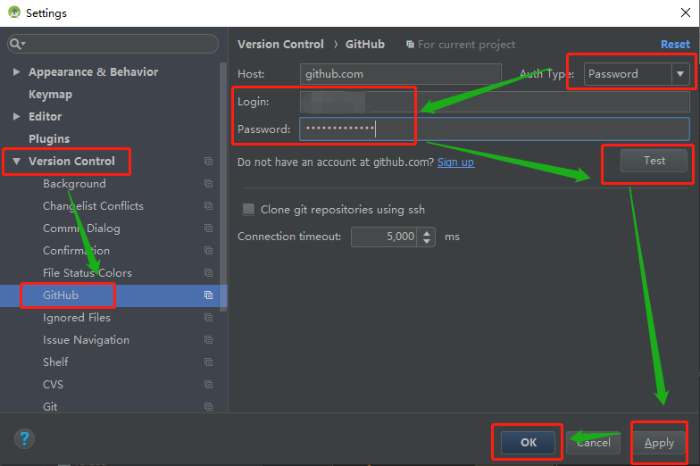Image resolution: width=700 pixels, height=466 pixels.
Task: Open File Status Colors page
Action: [87, 273]
